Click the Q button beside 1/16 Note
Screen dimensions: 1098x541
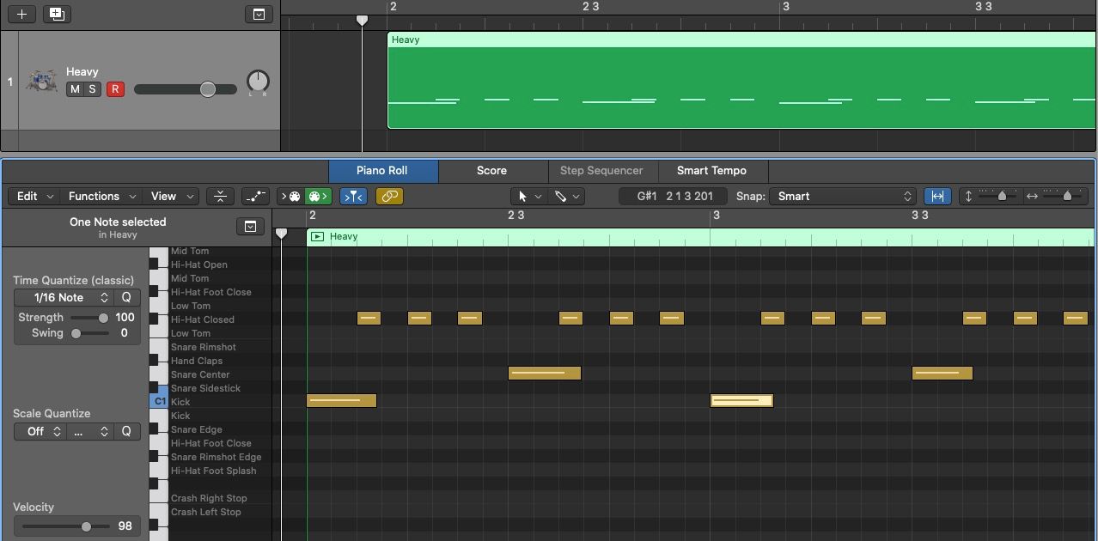click(126, 298)
